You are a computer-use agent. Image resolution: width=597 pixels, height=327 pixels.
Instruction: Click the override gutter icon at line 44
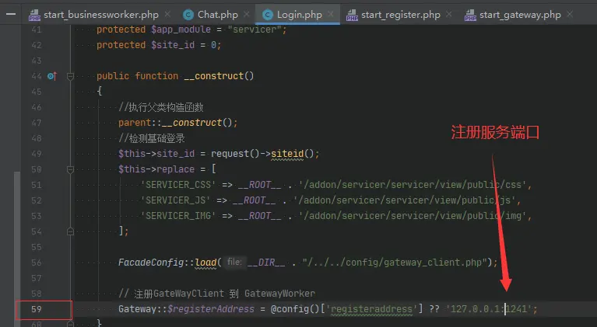51,76
